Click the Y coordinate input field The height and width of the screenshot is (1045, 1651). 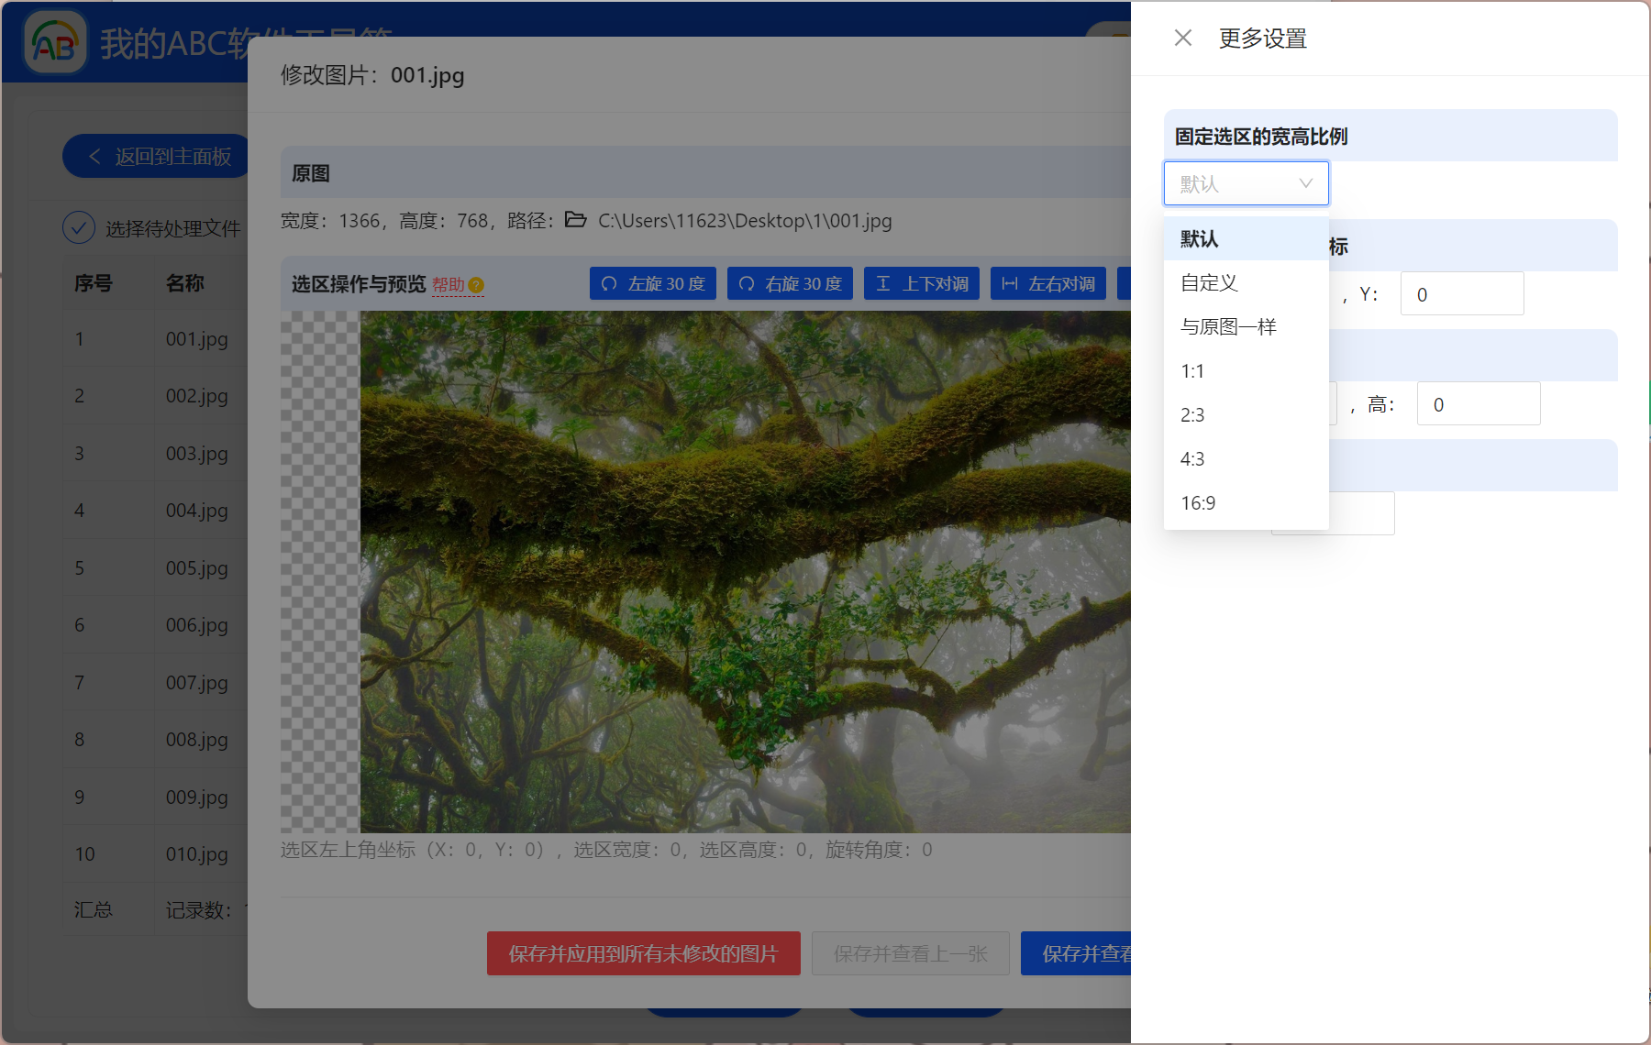click(x=1461, y=292)
